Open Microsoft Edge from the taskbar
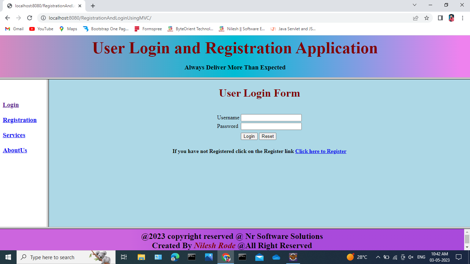470x264 pixels. pos(175,257)
